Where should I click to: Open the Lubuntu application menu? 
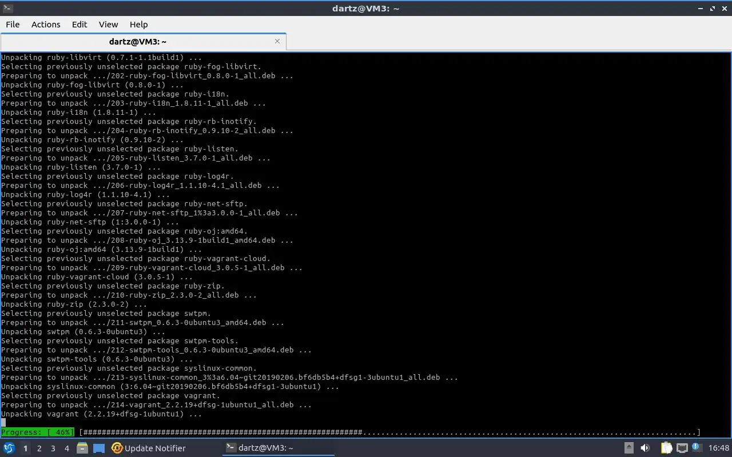9,448
